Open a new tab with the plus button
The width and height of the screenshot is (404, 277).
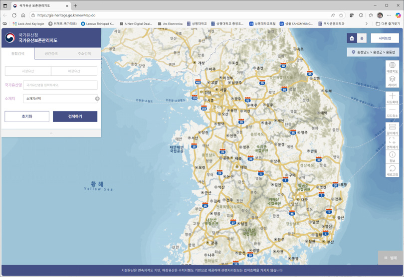[x=75, y=5]
